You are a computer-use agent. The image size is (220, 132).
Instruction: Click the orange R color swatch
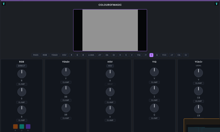click(x=15, y=127)
